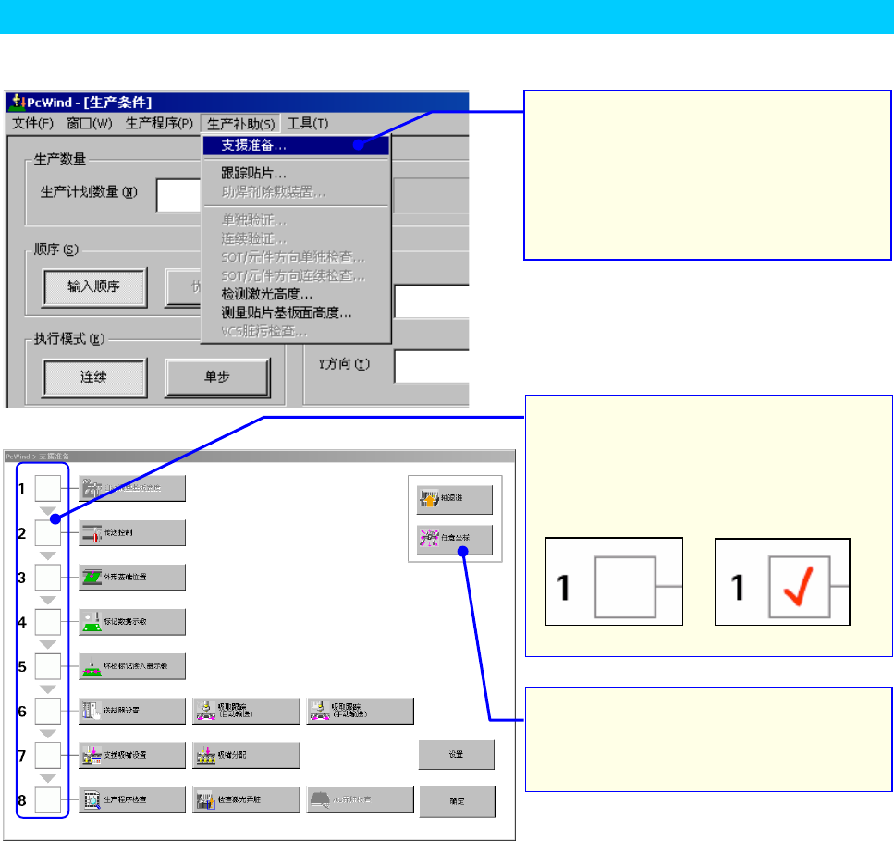Click the 生产计划数量 input field

179,196
